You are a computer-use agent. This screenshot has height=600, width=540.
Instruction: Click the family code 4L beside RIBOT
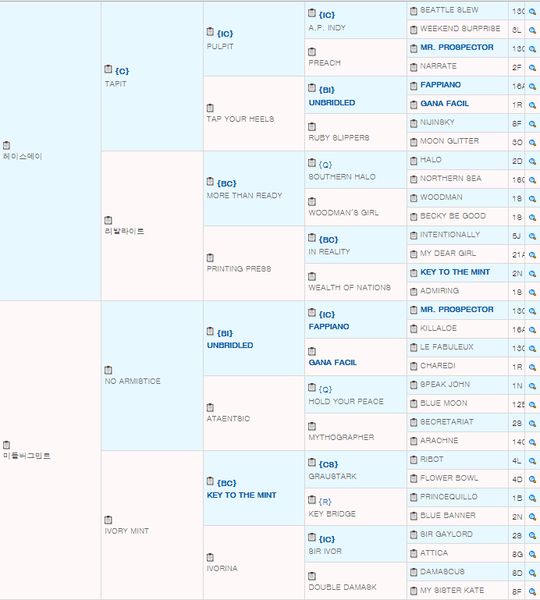pos(517,461)
